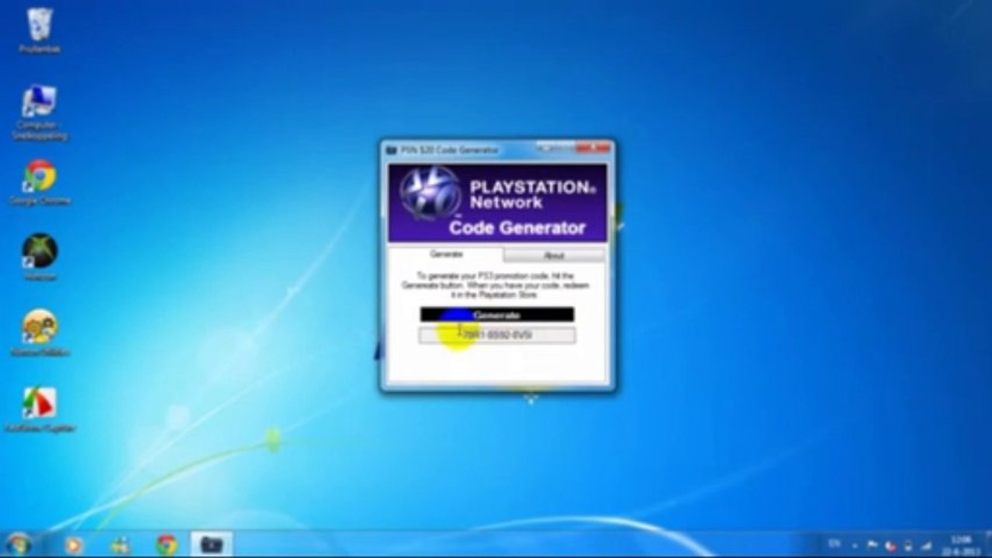Screen dimensions: 992x558
Task: Open the Computer shortcut on desktop
Action: coord(39,112)
